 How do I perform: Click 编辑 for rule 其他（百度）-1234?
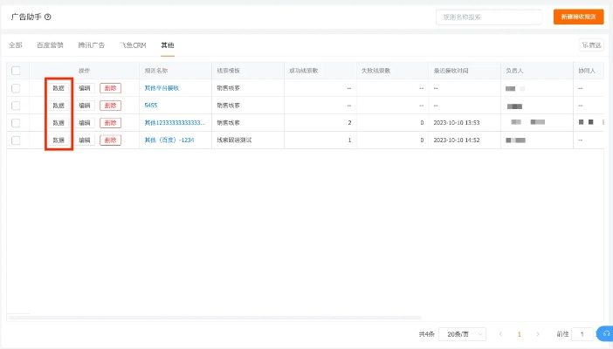pyautogui.click(x=85, y=140)
